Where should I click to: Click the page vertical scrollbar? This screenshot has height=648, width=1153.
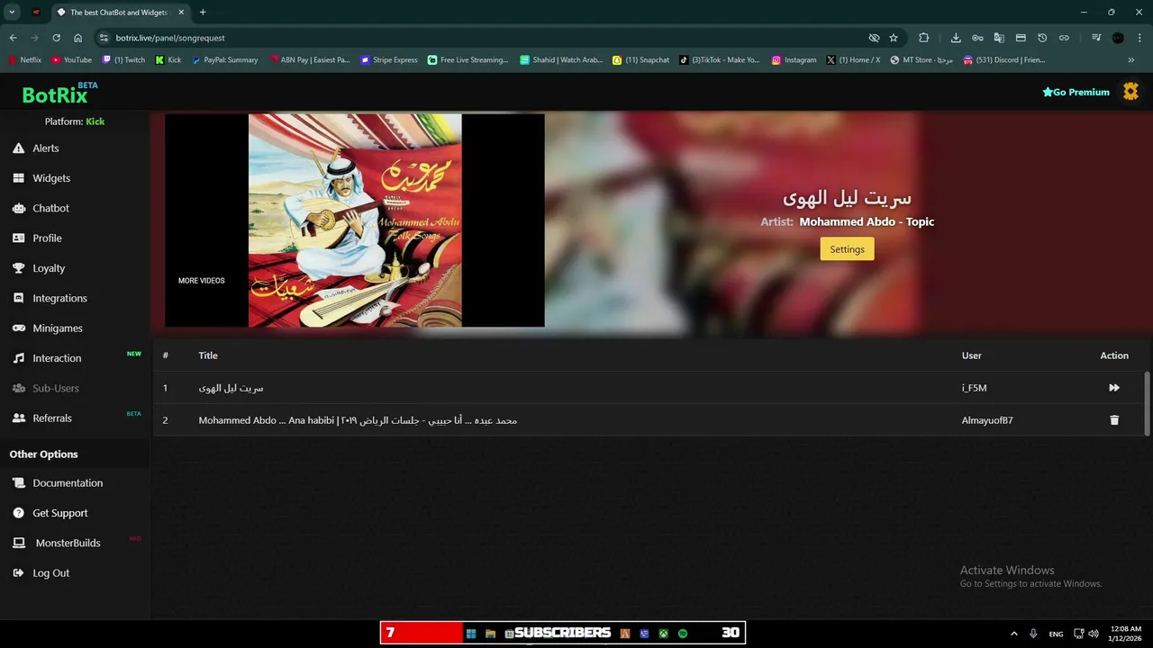coord(1147,402)
